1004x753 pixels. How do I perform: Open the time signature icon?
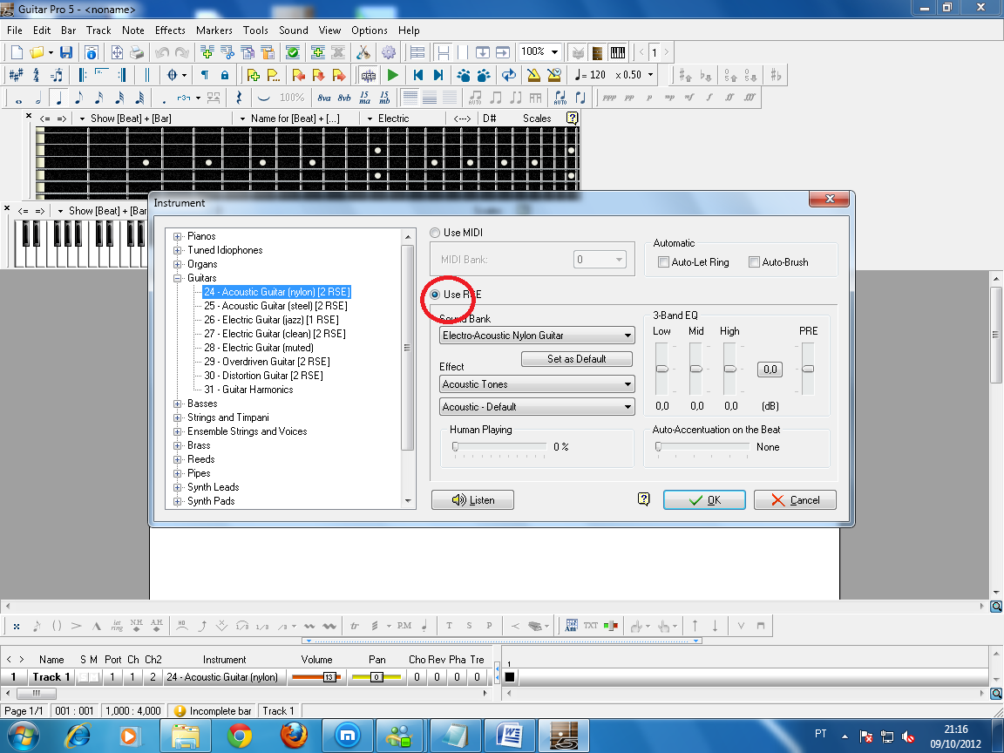[36, 76]
